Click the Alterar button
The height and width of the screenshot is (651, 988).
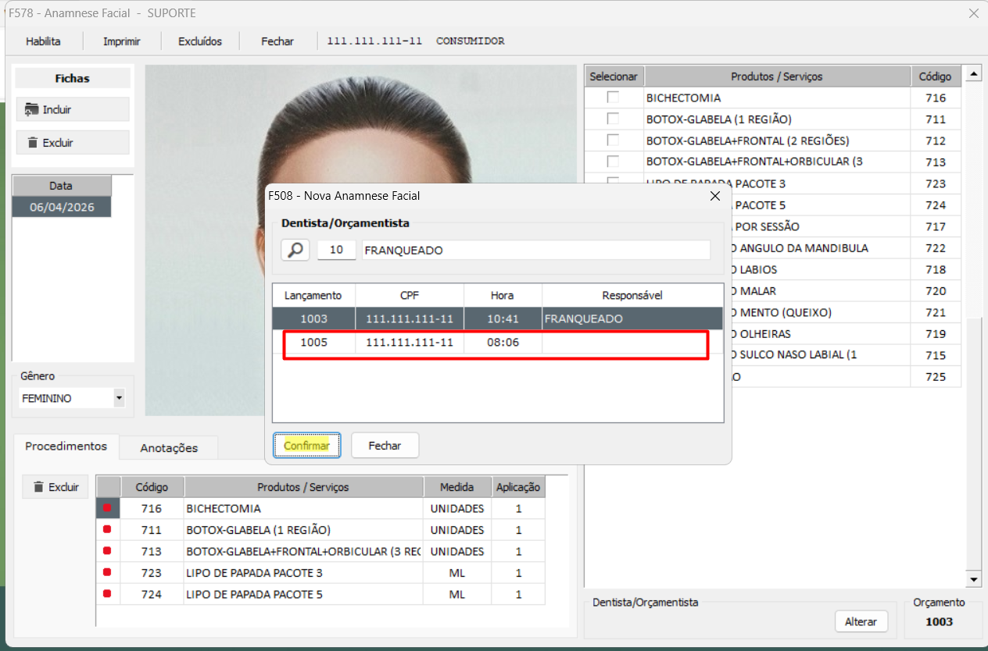point(861,622)
